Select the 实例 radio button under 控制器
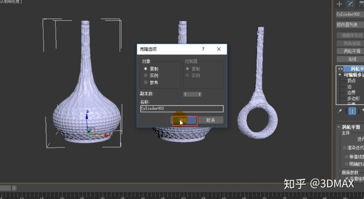The width and height of the screenshot is (364, 199). pyautogui.click(x=188, y=75)
